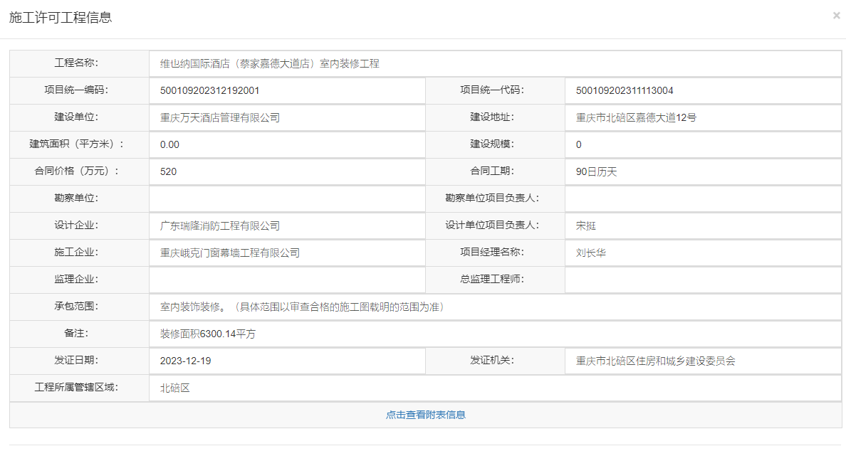The height and width of the screenshot is (451, 846).
Task: Select 重庆万天酒店管理有限公司 field
Action: [x=287, y=117]
